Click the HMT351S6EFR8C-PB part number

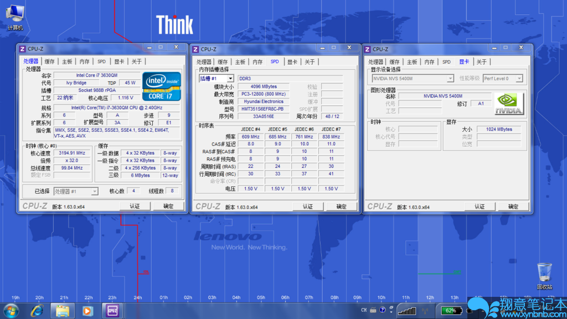click(264, 109)
